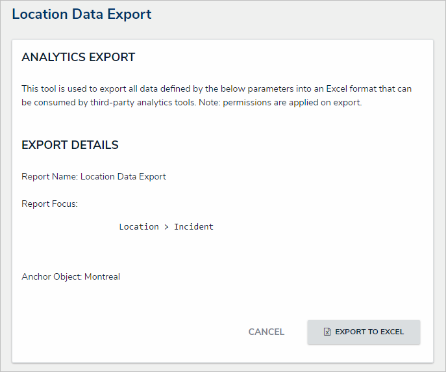Click Incident in the report focus path
Viewport: 446px width, 372px height.
(193, 227)
